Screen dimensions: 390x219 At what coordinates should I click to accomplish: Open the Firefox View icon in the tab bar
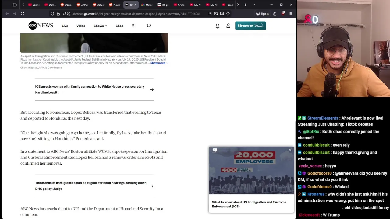click(x=15, y=5)
